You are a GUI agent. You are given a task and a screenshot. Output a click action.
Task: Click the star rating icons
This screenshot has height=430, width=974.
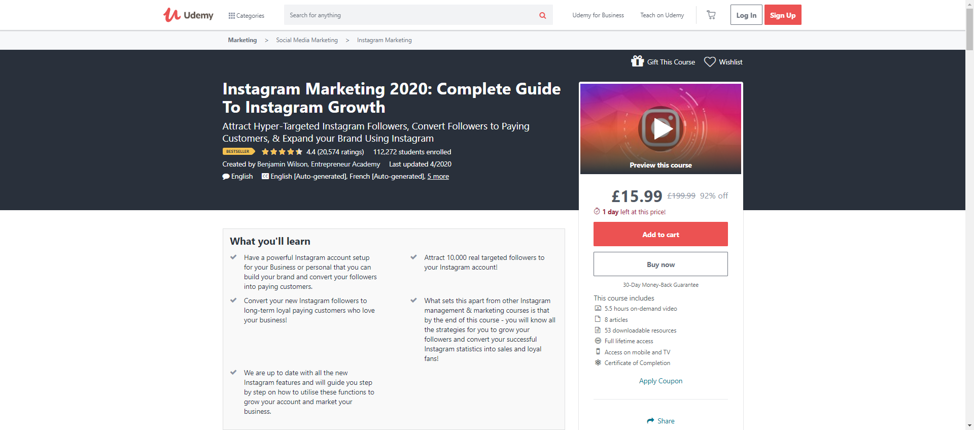click(x=282, y=152)
